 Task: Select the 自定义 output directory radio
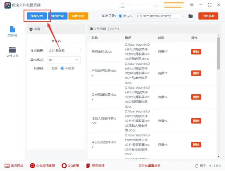[x=120, y=16]
